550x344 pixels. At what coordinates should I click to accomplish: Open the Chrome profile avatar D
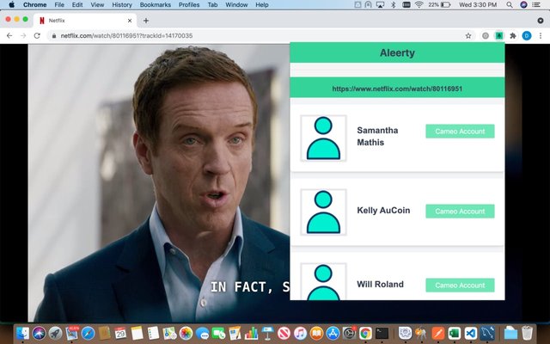pyautogui.click(x=527, y=35)
